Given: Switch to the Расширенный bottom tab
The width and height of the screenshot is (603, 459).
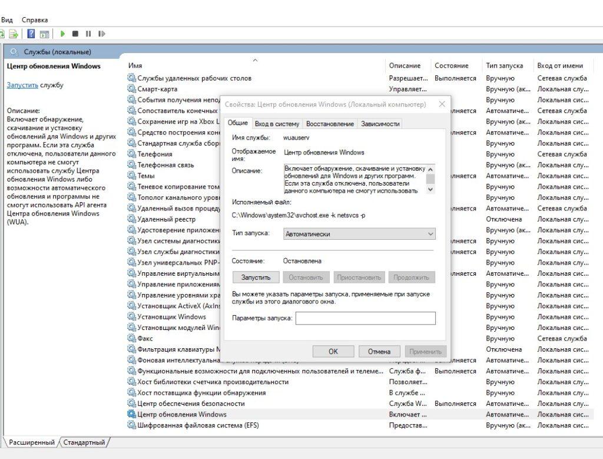Looking at the screenshot, I should 32,443.
